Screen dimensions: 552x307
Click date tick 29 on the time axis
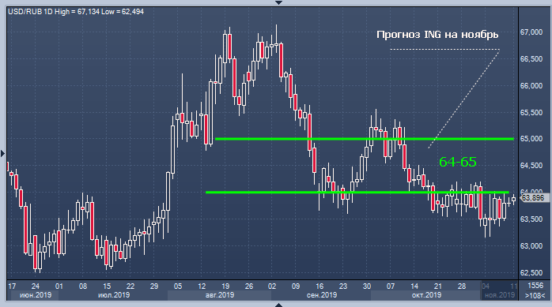154,286
